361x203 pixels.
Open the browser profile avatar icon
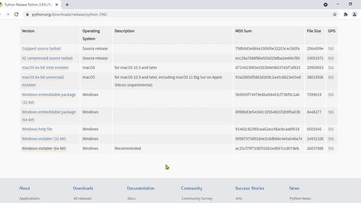coord(355,14)
